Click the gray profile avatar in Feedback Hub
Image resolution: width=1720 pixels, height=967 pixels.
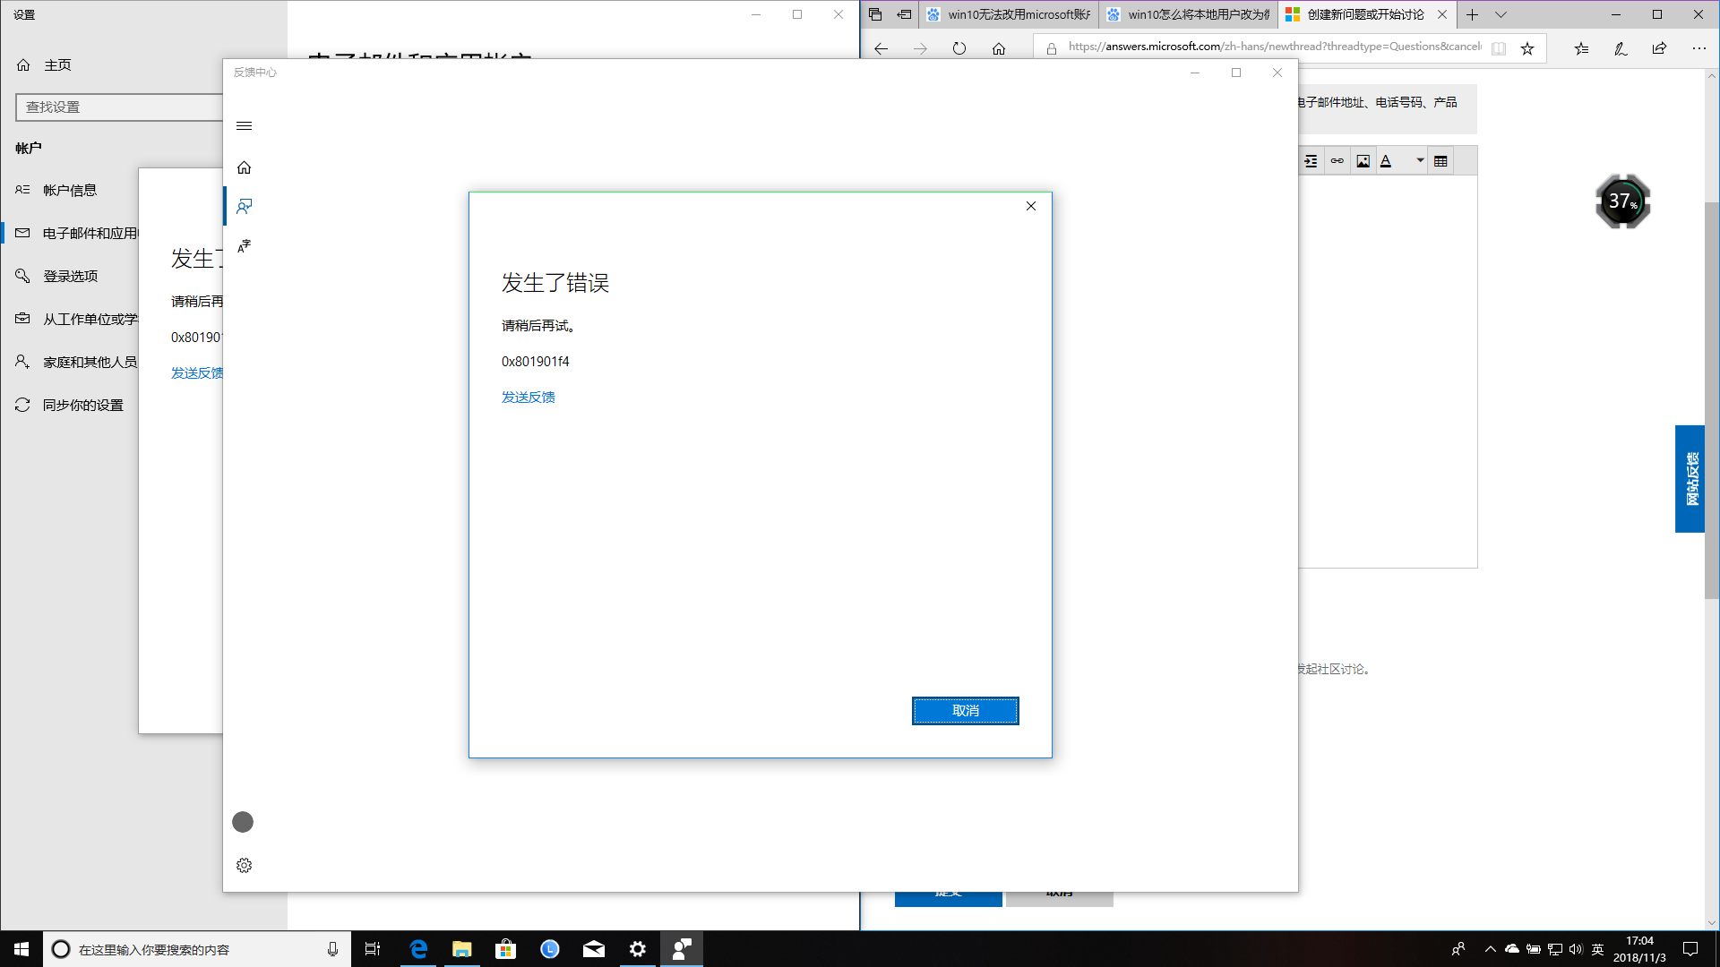click(x=243, y=822)
